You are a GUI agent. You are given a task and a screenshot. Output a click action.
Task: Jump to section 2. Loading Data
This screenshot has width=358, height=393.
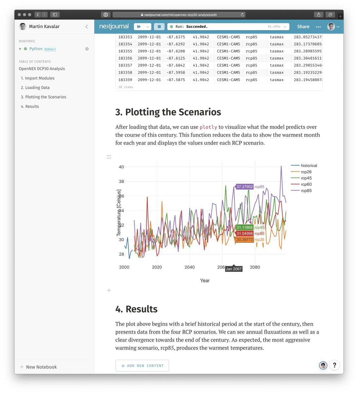click(x=35, y=87)
